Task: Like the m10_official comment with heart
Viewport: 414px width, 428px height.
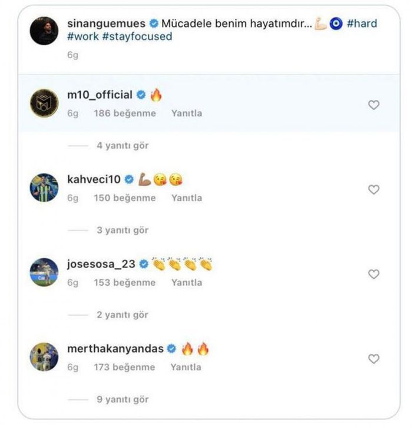Action: [373, 105]
